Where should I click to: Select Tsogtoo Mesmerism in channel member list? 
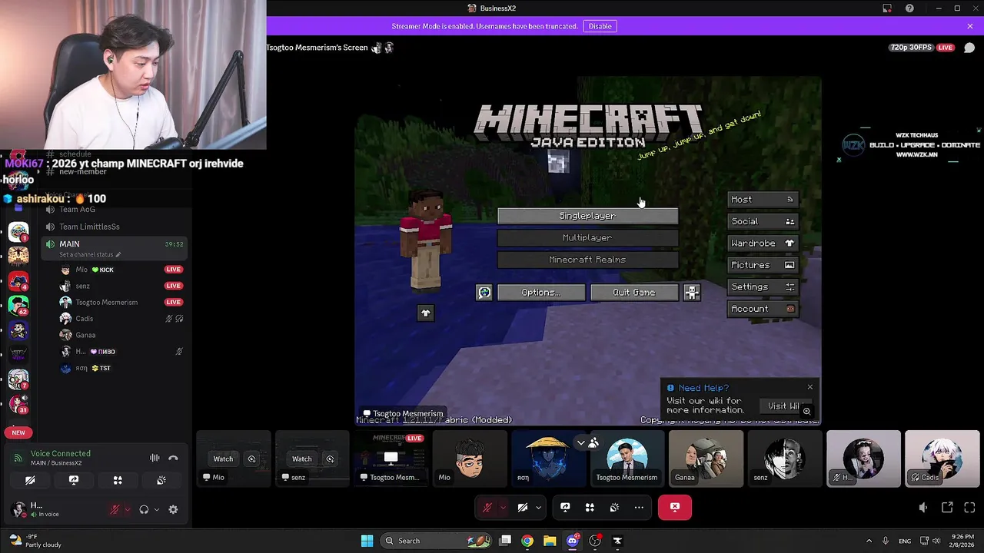point(121,302)
